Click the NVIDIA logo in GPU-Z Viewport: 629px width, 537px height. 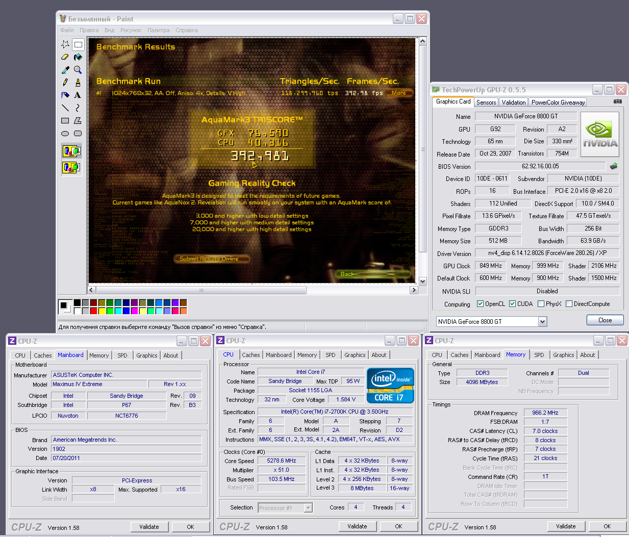point(600,134)
